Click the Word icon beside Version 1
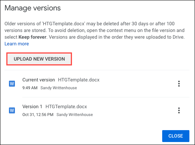This screenshot has width=195, height=145. tap(12, 110)
